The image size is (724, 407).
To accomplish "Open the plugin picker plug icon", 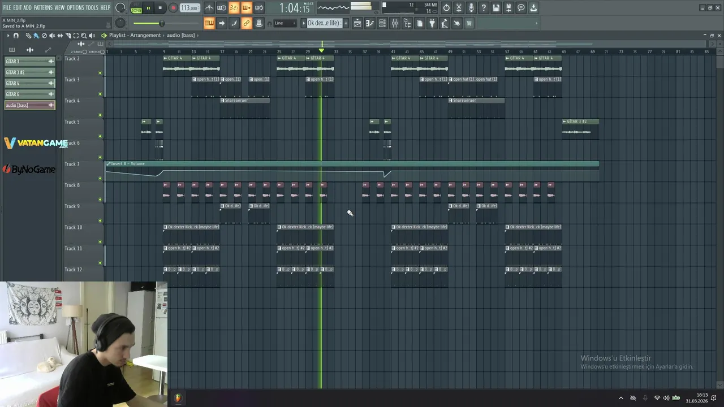I will point(432,23).
